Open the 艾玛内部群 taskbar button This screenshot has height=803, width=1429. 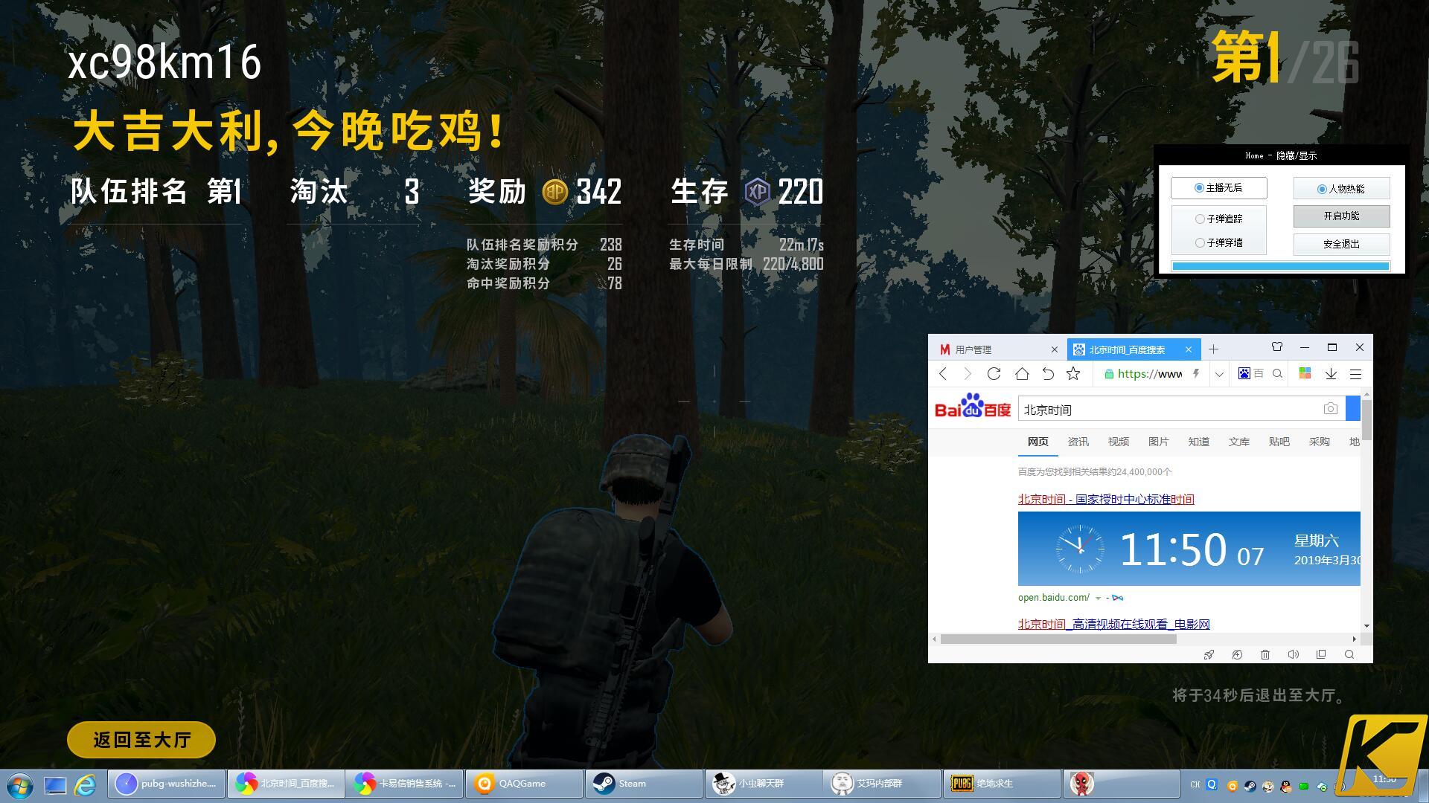pos(882,784)
